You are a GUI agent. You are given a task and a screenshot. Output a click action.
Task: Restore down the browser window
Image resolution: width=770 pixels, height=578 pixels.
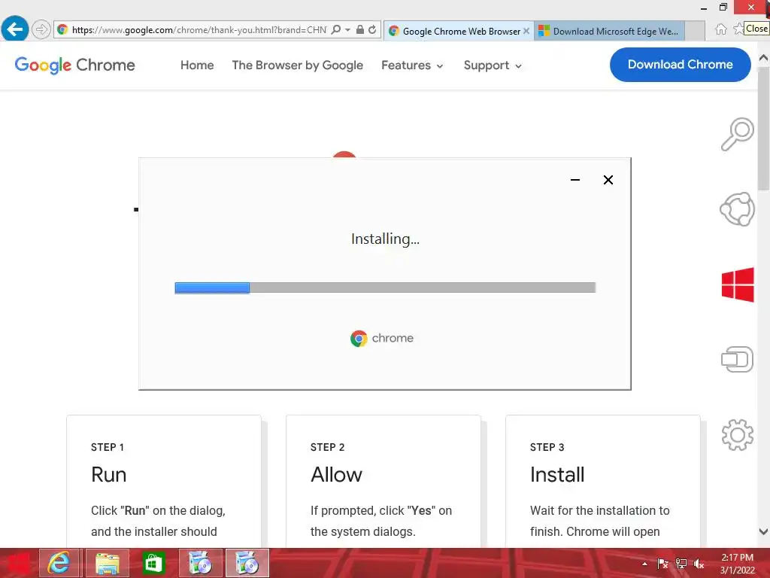click(x=723, y=7)
